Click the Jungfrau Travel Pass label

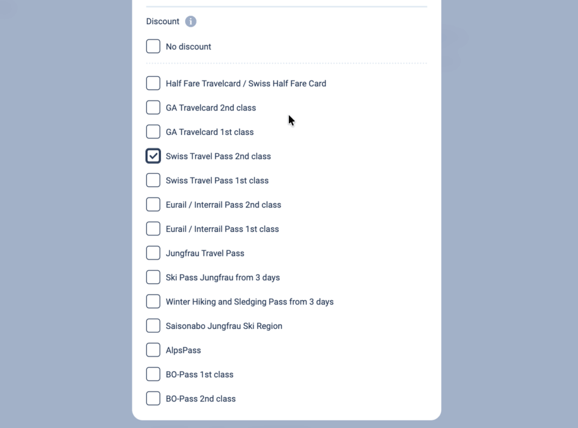[205, 253]
